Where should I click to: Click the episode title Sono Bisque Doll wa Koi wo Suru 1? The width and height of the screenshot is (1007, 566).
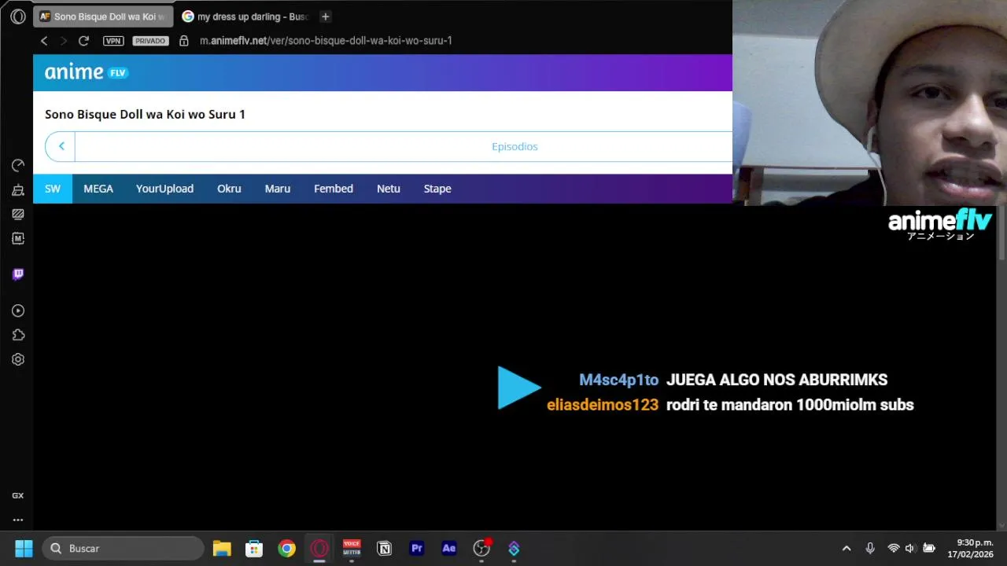tap(145, 114)
